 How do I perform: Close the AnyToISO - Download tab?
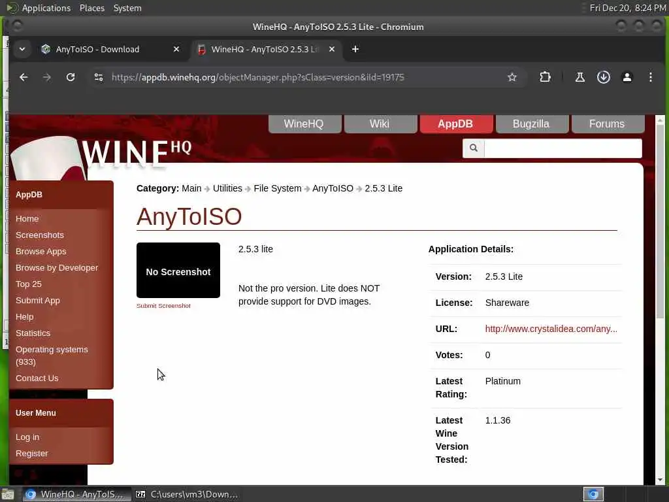176,49
